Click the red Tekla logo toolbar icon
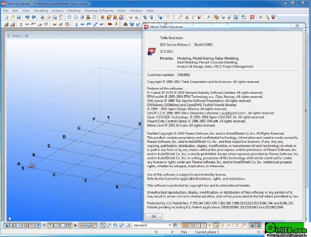The height and width of the screenshot is (237, 311). click(x=252, y=18)
